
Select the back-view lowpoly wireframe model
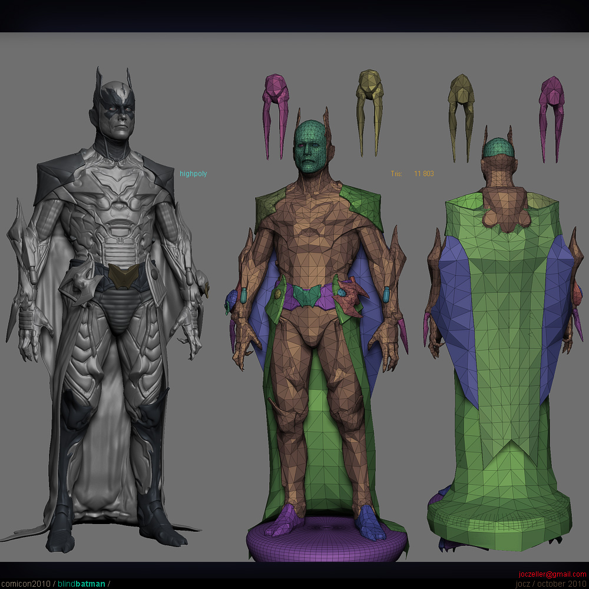504,338
